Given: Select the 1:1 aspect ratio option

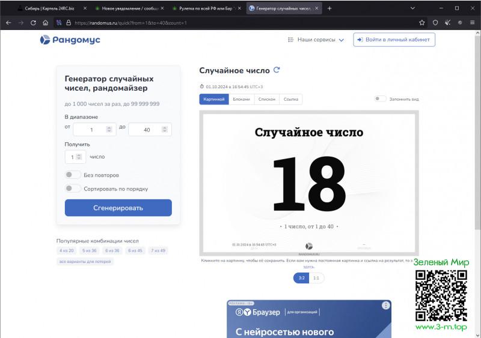Looking at the screenshot, I should click(x=316, y=278).
